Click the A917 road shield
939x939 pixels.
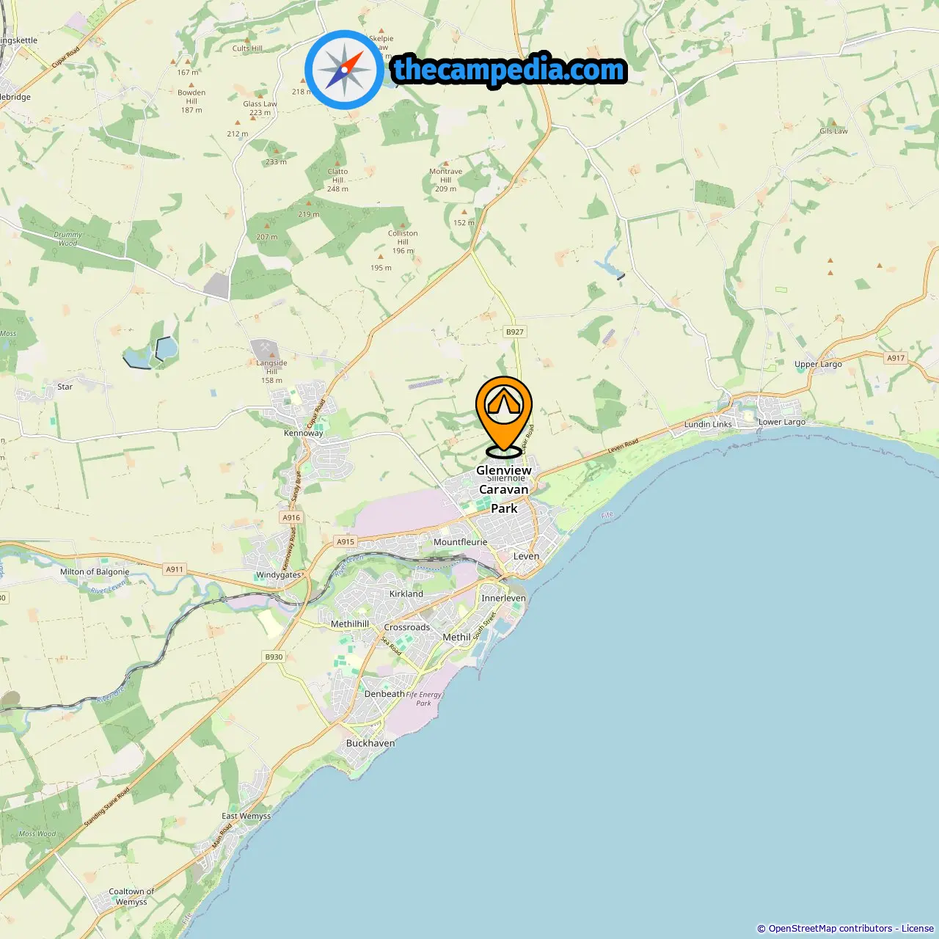pyautogui.click(x=896, y=358)
